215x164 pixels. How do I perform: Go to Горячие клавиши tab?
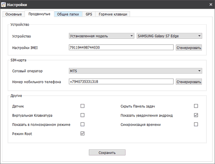tap(113, 14)
